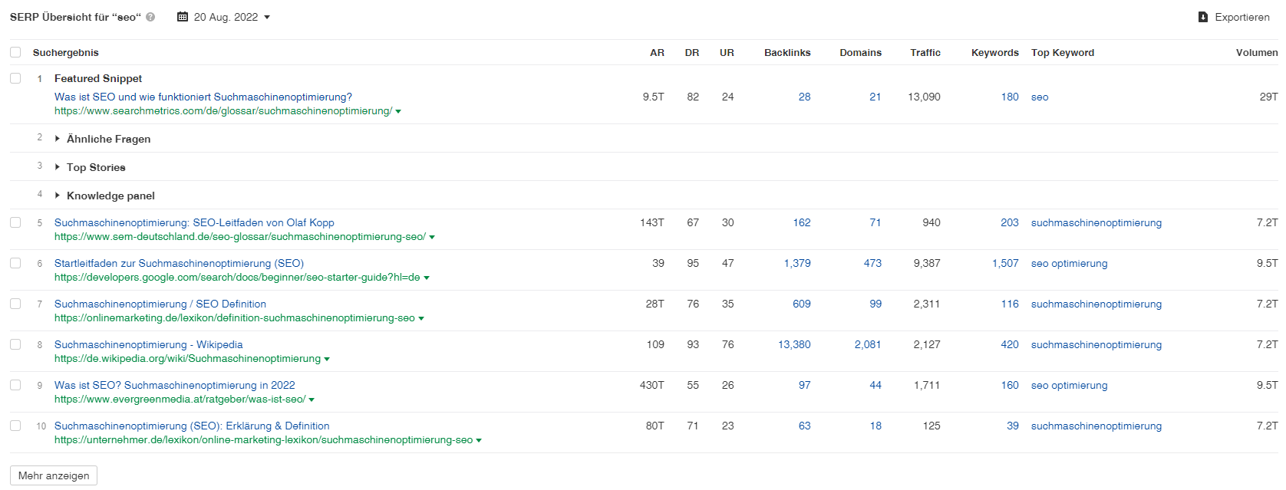Click the Exportieren button

(x=1234, y=17)
